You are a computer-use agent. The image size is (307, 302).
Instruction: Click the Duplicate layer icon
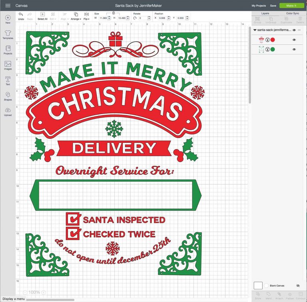pos(286,19)
